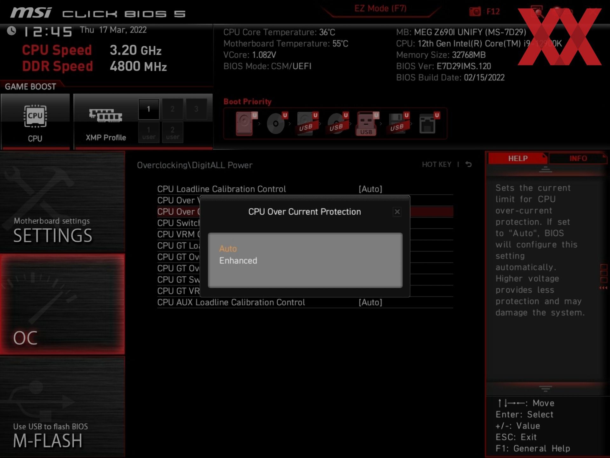Choose Enhanced over-current protection

pyautogui.click(x=238, y=260)
